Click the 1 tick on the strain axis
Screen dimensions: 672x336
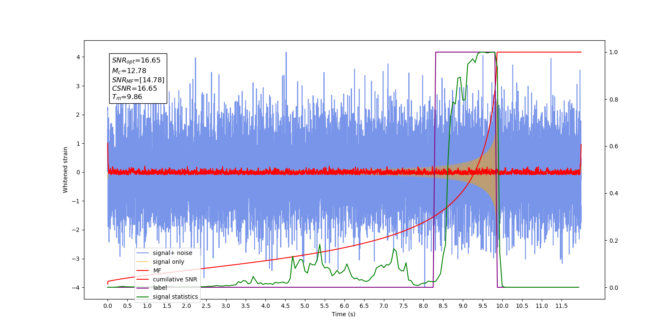(x=78, y=144)
